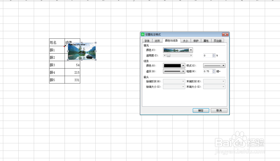Switch to the 属性 tab
The image size is (280, 161).
point(206,41)
